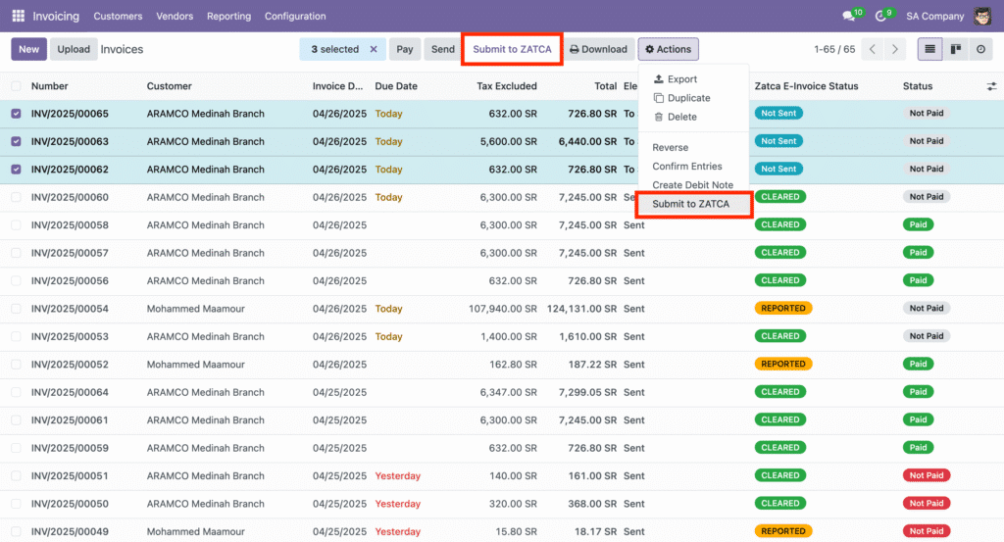Viewport: 1004px width, 542px height.
Task: Open column settings adjust icon
Action: pos(991,86)
